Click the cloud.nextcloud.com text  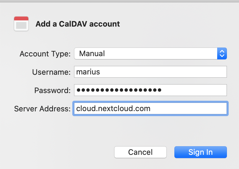tap(113, 108)
